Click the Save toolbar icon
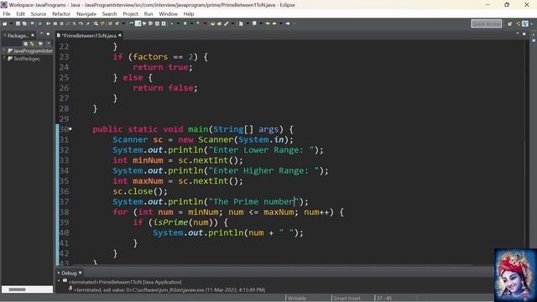The image size is (537, 302). (x=18, y=23)
